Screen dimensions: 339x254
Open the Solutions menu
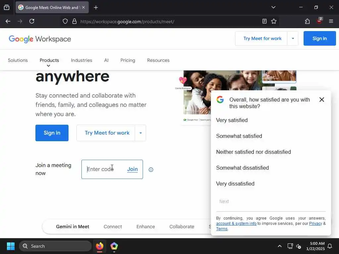click(x=18, y=60)
